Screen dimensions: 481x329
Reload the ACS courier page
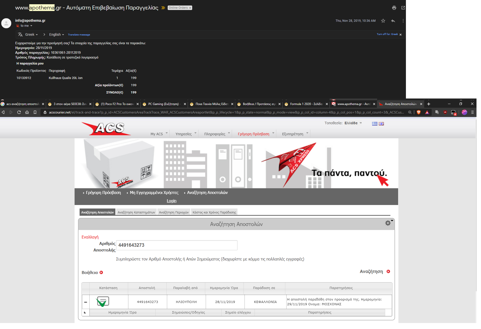tap(19, 112)
